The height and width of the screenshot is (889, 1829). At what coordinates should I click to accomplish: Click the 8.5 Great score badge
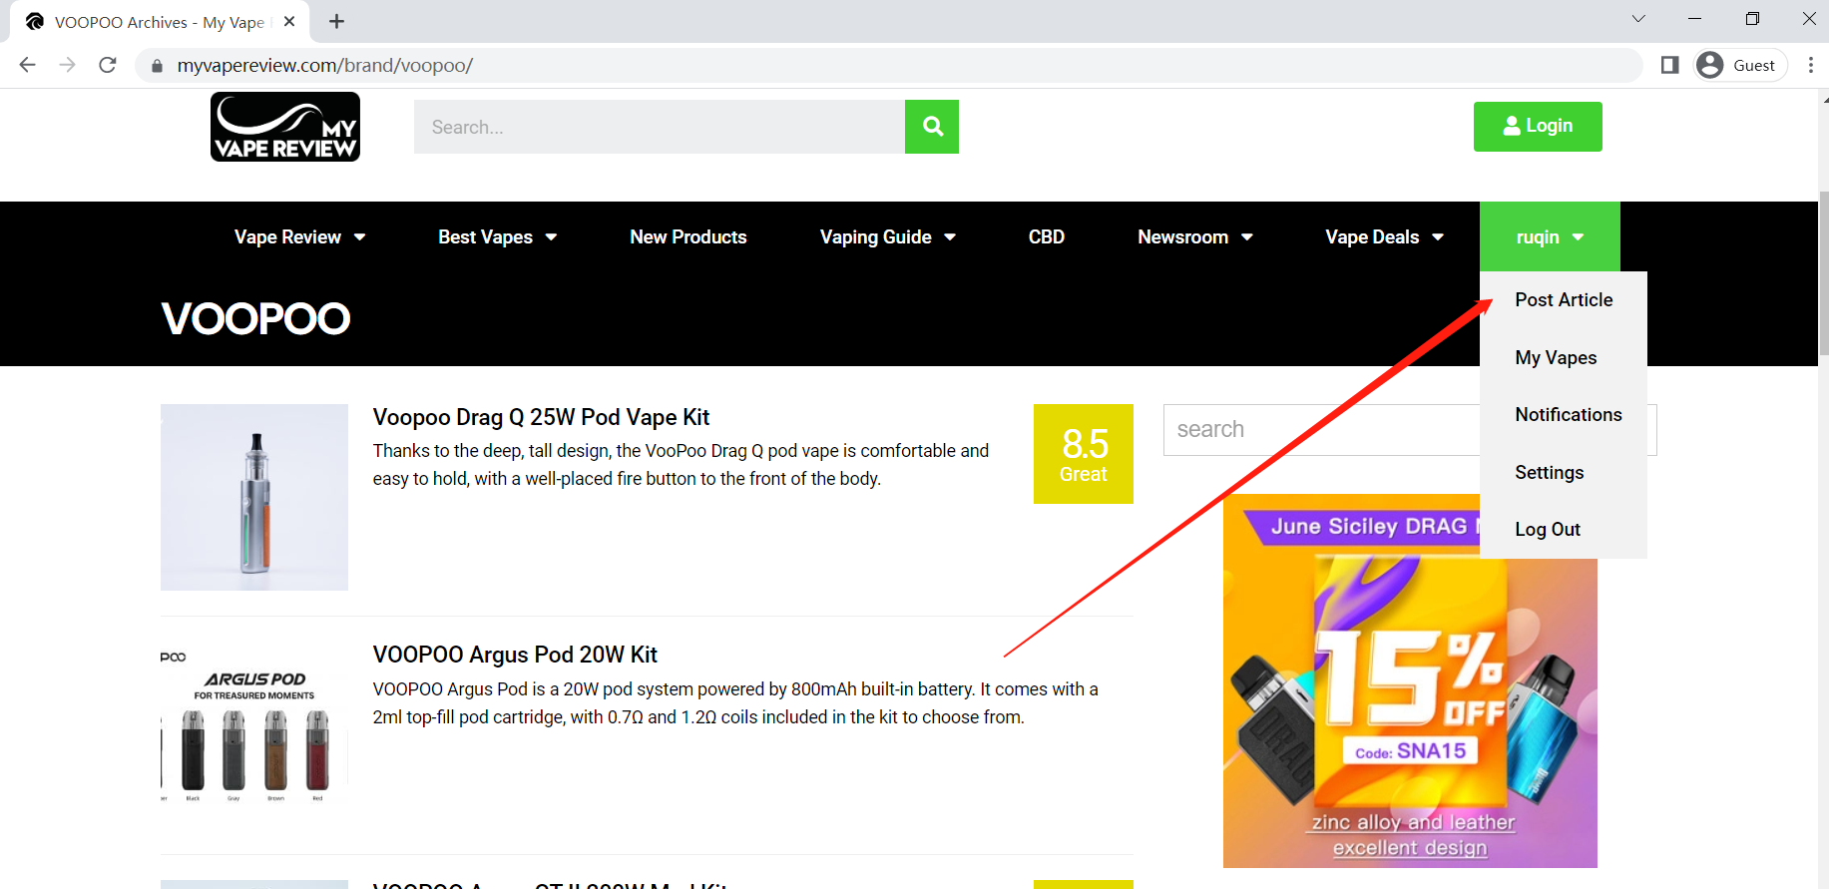click(1084, 454)
